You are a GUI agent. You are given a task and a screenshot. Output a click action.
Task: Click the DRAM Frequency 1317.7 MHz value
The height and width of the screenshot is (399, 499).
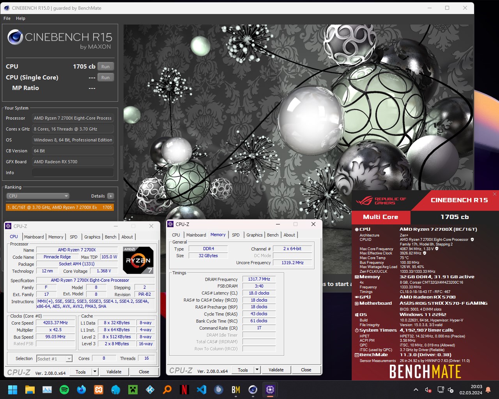259,279
